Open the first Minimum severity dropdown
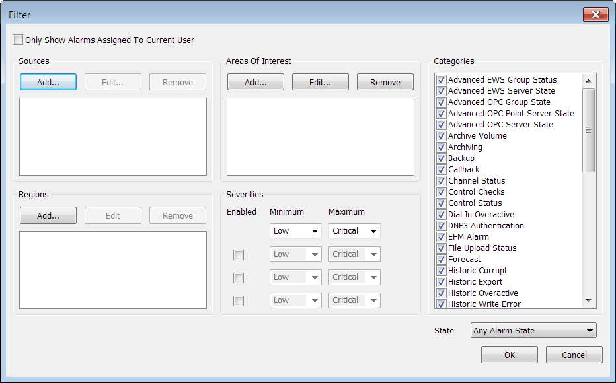This screenshot has width=616, height=383. [295, 231]
